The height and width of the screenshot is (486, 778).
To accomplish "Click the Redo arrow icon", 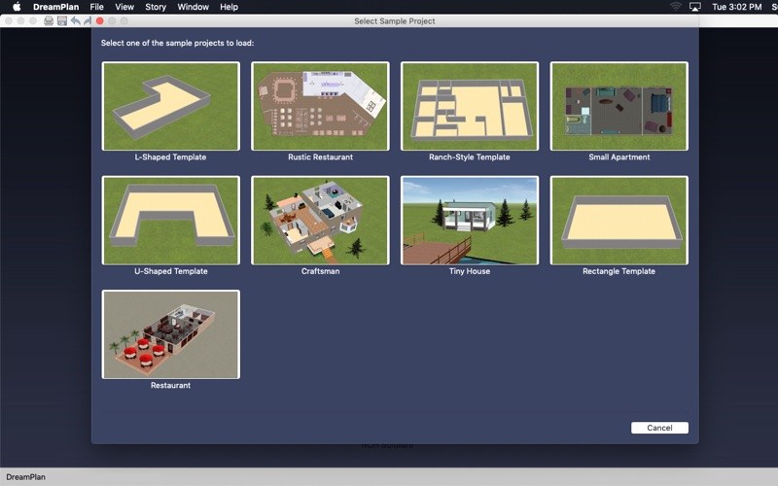I will pos(87,20).
